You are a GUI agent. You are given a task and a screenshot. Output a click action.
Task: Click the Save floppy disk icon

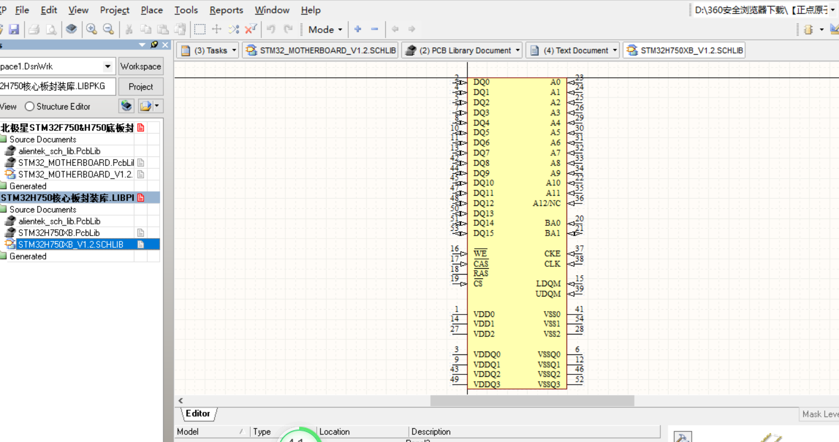[14, 29]
